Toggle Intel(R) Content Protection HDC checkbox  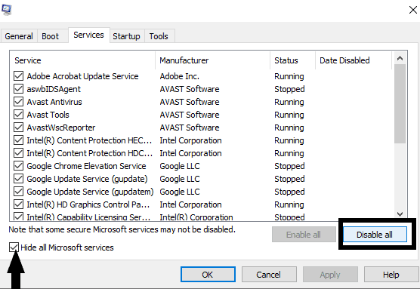click(18, 153)
